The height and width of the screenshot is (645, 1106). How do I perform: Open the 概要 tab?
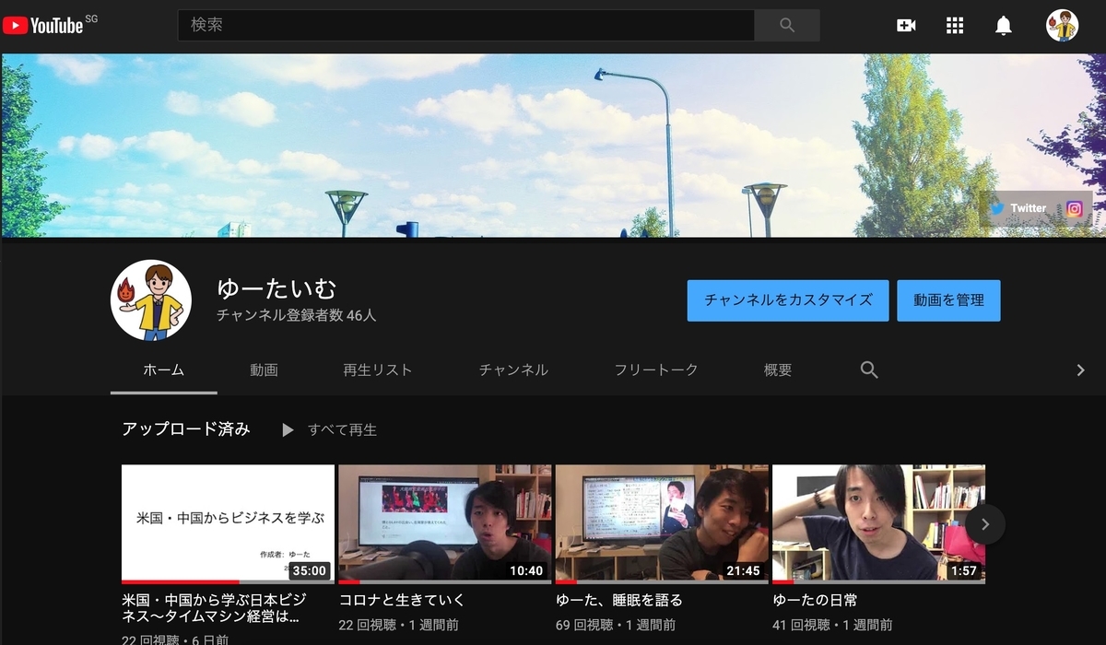click(x=778, y=369)
